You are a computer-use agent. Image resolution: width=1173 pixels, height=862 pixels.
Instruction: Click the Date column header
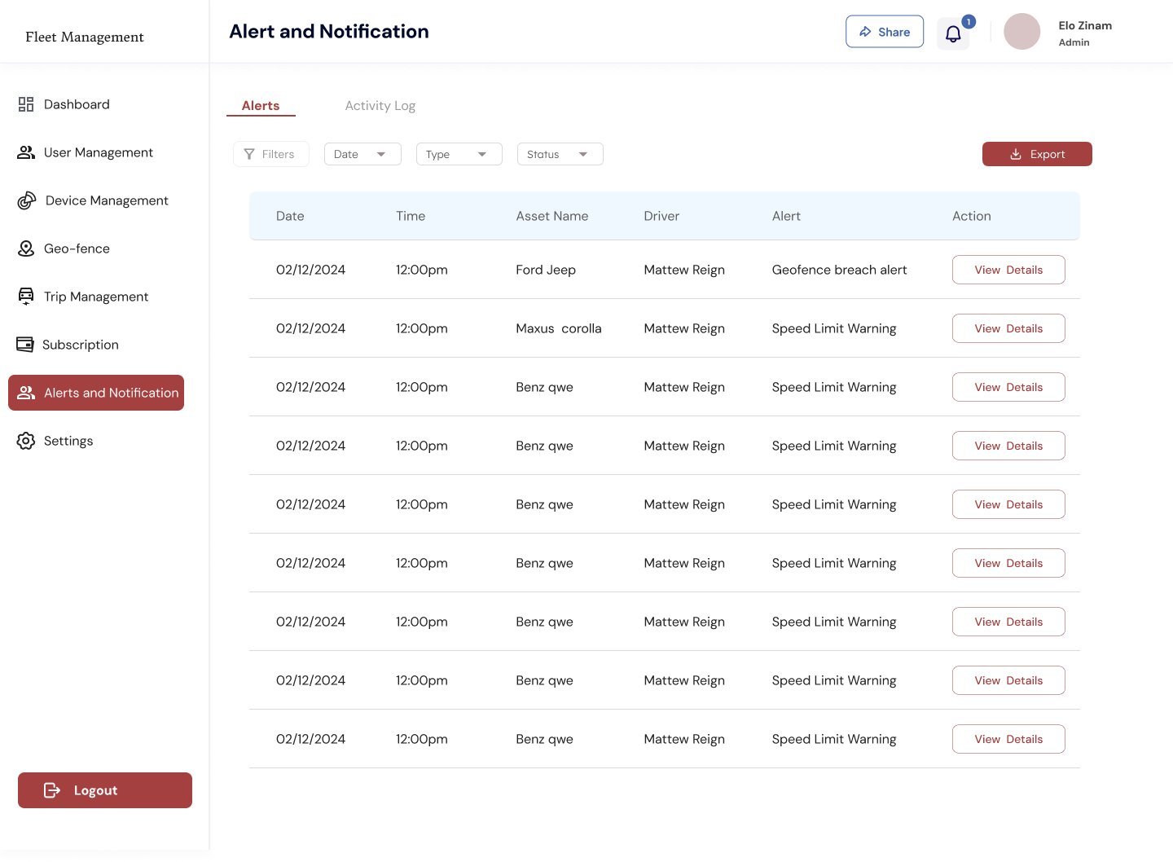tap(290, 216)
